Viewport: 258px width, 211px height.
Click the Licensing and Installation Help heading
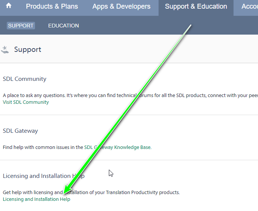pos(44,176)
